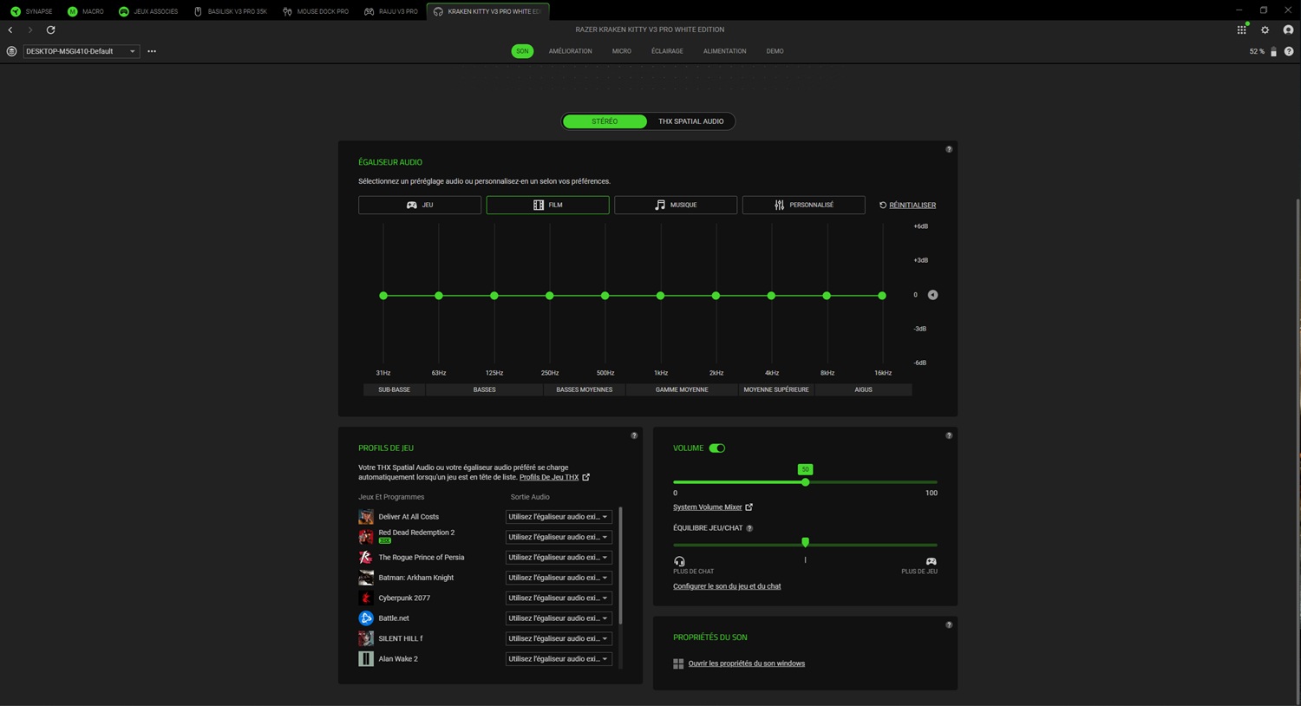Open the settings gear icon
The image size is (1301, 706).
[1265, 29]
